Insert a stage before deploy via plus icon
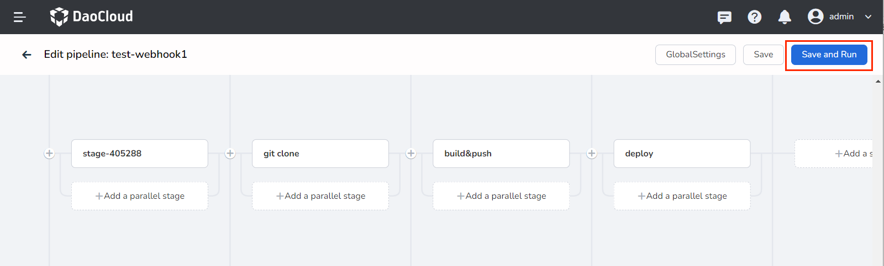Image resolution: width=884 pixels, height=266 pixels. 592,154
